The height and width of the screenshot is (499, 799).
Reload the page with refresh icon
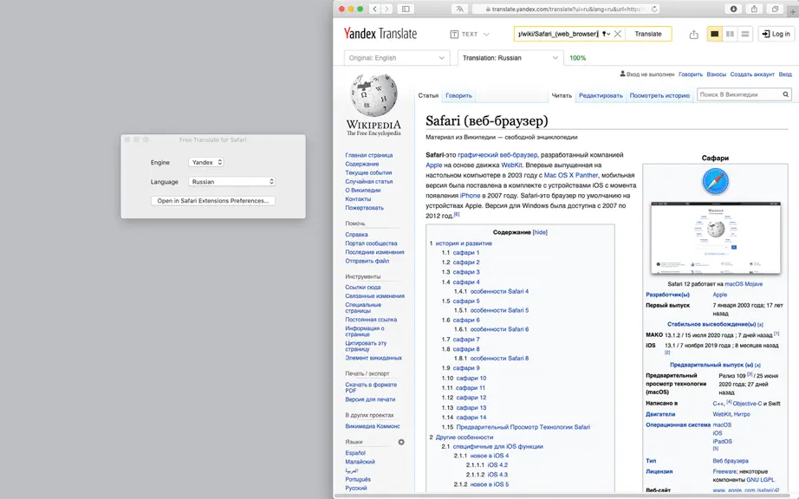click(x=654, y=10)
